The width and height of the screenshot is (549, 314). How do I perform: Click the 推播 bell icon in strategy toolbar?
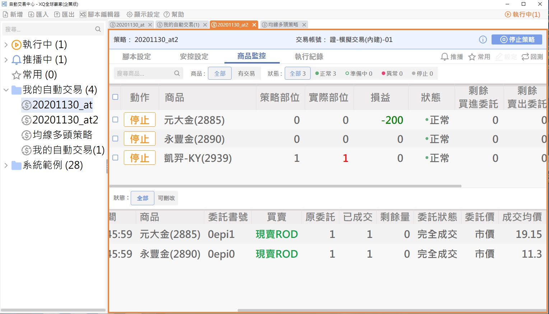tap(445, 57)
